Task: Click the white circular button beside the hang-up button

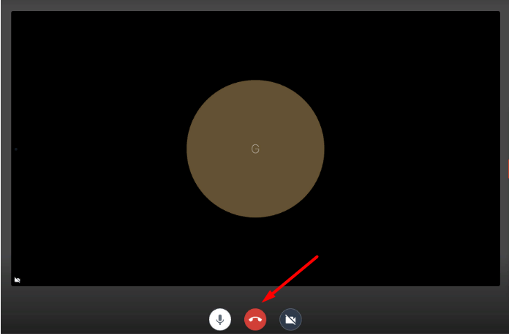Action: [x=219, y=319]
